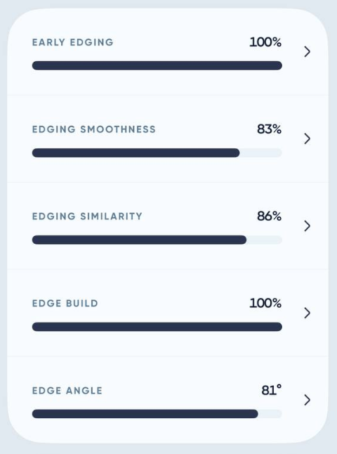The height and width of the screenshot is (454, 337).
Task: Click the Edge Build progress bar
Action: 157,327
